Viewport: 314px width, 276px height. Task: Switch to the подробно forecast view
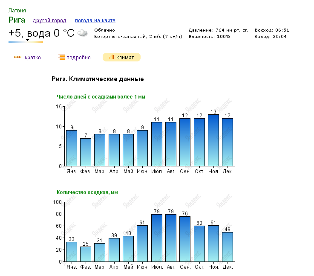pos(78,58)
